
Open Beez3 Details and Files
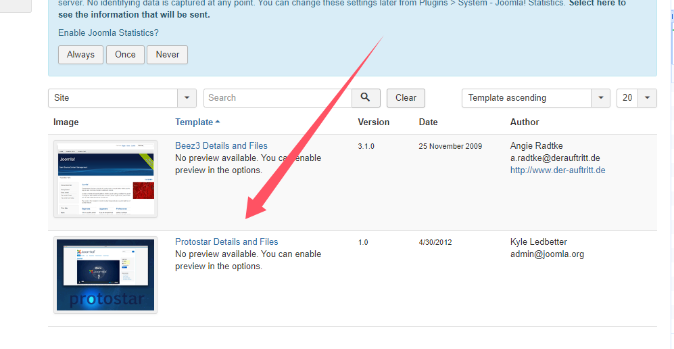coord(221,145)
